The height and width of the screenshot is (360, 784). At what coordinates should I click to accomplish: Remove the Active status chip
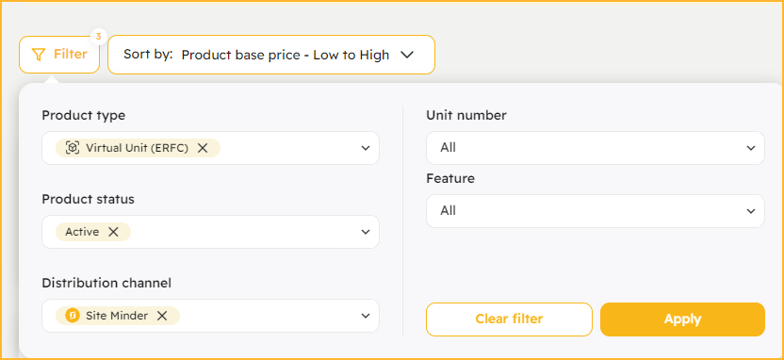coord(113,232)
